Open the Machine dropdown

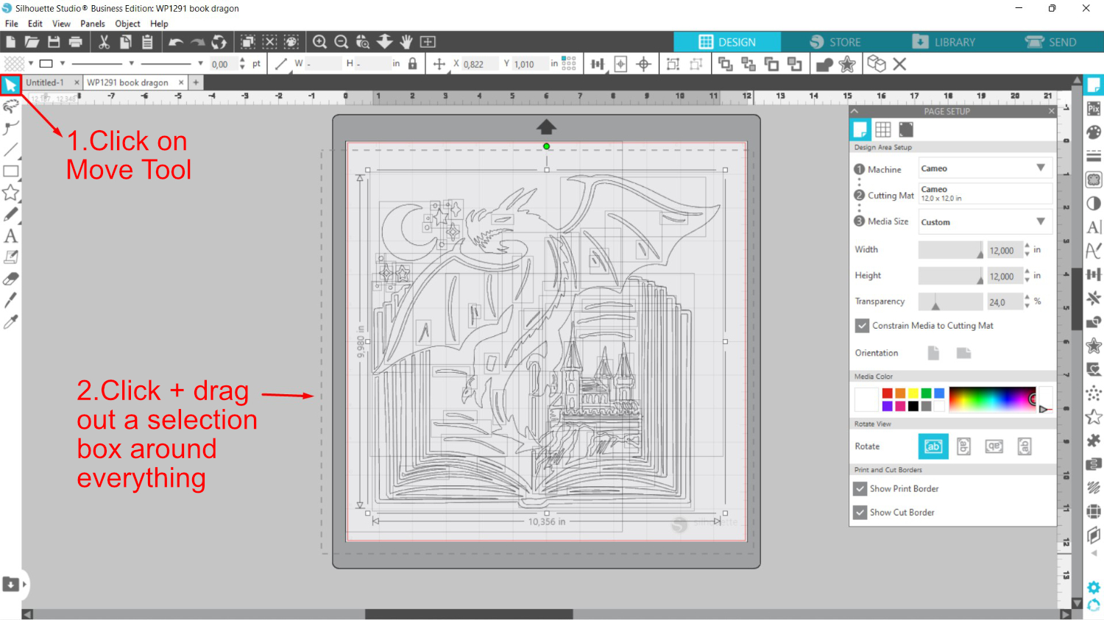tap(986, 168)
